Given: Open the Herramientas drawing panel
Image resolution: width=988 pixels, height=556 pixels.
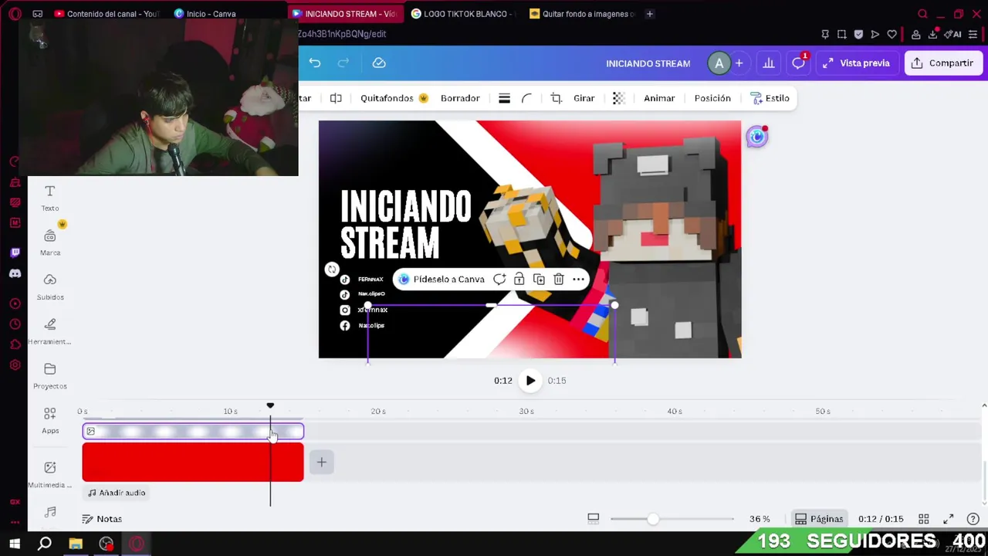Looking at the screenshot, I should click(x=50, y=331).
